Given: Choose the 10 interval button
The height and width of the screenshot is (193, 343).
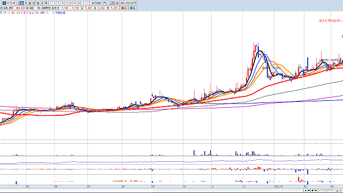Looking at the screenshot, I should [x=63, y=3].
